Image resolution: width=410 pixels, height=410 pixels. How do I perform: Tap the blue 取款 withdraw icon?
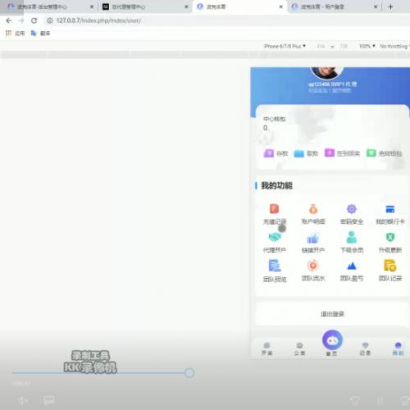coord(298,153)
